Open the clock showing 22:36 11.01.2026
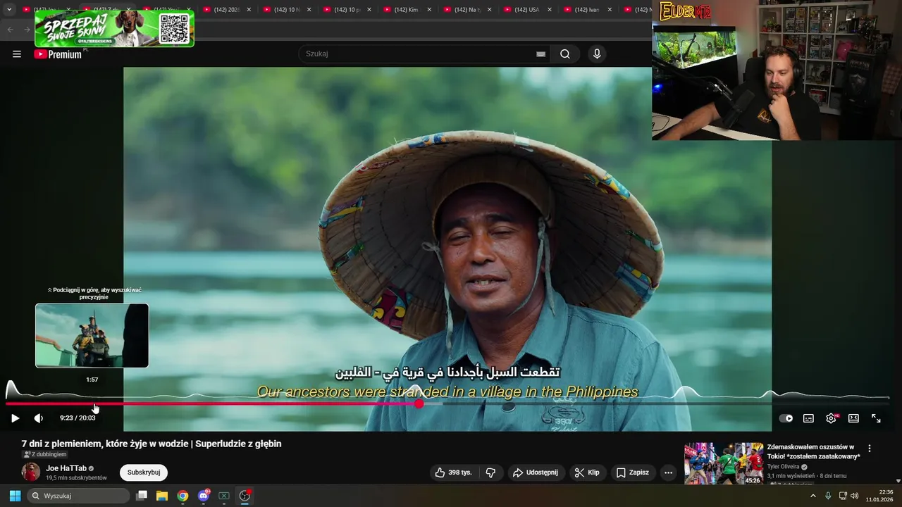 coord(880,496)
